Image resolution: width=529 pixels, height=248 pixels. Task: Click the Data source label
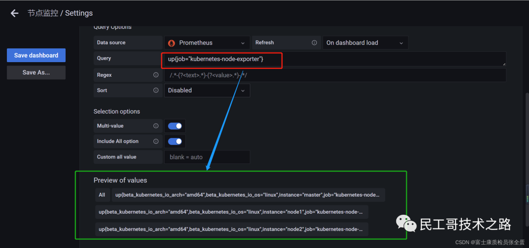click(111, 43)
